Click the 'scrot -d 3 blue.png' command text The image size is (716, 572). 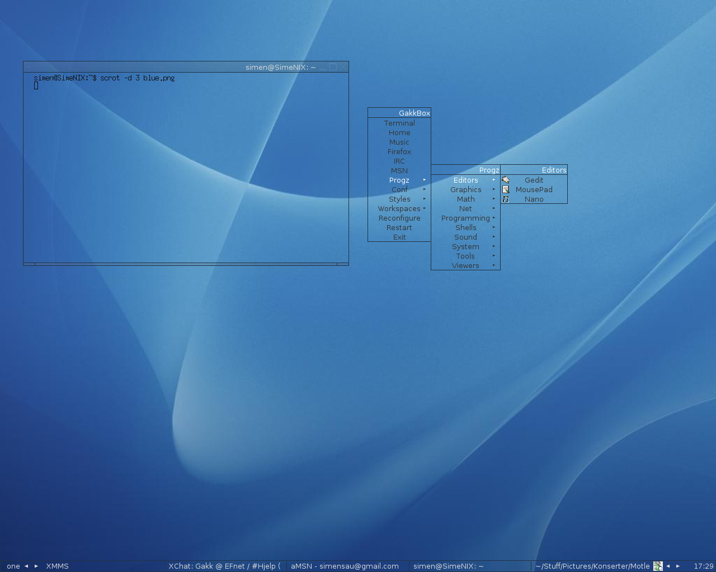(137, 78)
